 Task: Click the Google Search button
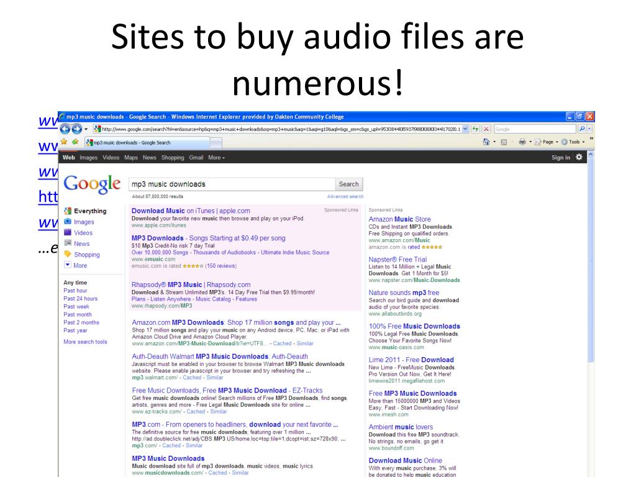pyautogui.click(x=349, y=184)
